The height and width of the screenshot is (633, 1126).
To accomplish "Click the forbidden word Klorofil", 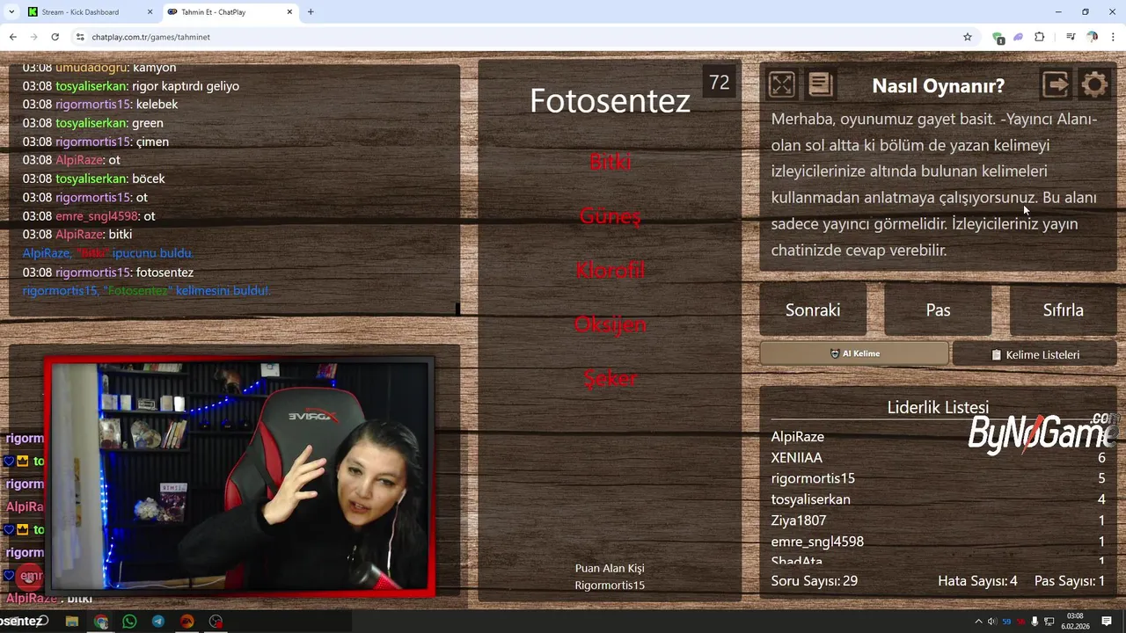I will coord(610,271).
